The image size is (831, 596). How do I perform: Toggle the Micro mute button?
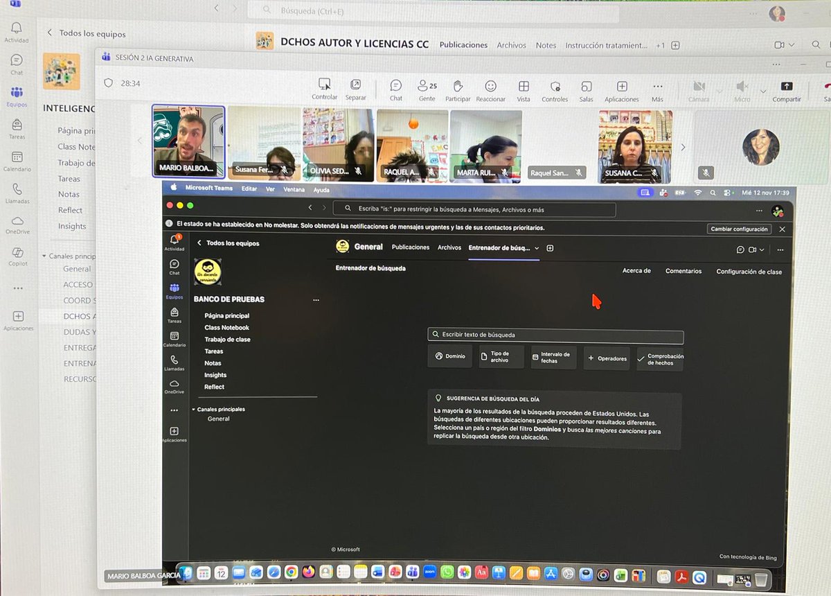click(742, 91)
